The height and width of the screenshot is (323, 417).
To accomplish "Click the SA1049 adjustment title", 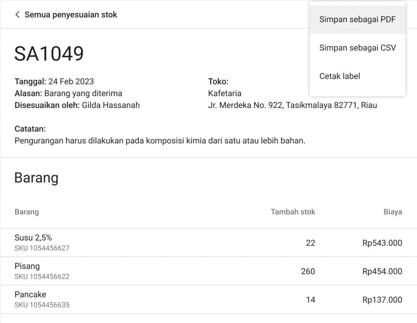I will click(49, 53).
